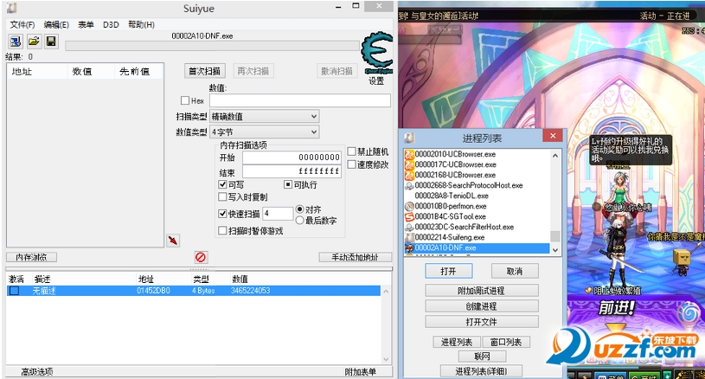Click the 附加表单 label

[x=361, y=372]
